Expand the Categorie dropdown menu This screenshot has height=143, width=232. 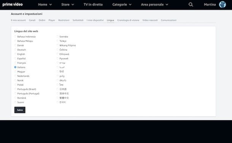click(122, 5)
